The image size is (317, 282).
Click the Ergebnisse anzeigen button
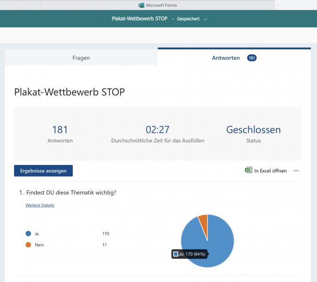coord(43,171)
